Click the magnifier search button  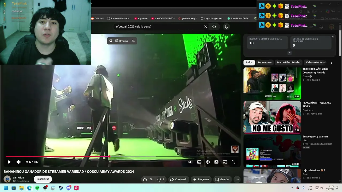pos(214,27)
